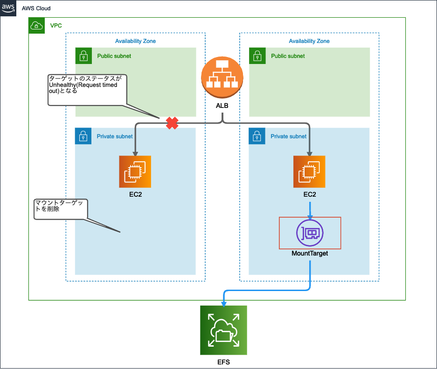Select the "VPC" text label
This screenshot has width=437, height=370.
tap(56, 26)
